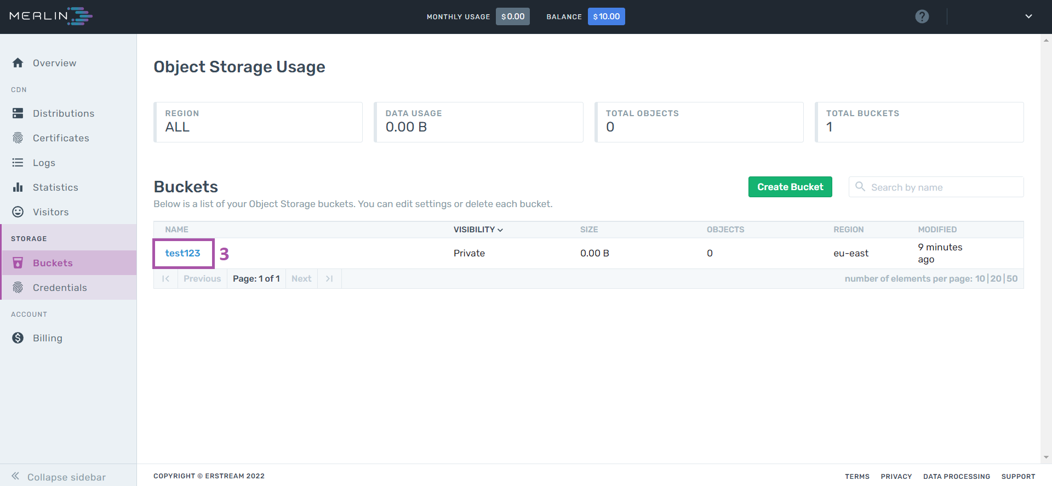Jump to last page arrow

pos(329,278)
